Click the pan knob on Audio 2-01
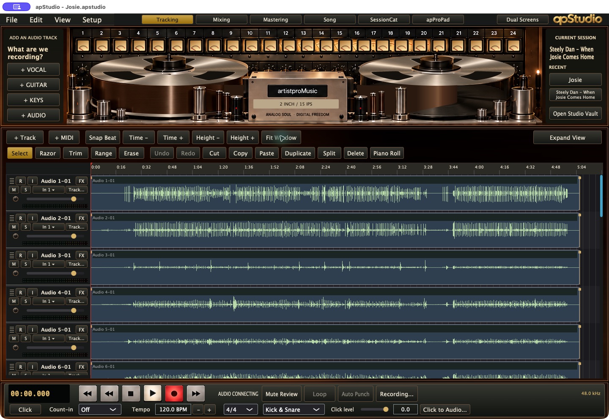Screen dimensions: 609x419 pyautogui.click(x=16, y=236)
